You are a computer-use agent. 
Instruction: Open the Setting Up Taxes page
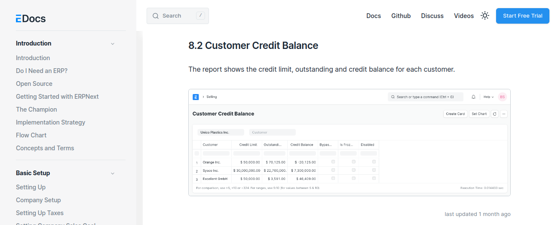(x=40, y=213)
